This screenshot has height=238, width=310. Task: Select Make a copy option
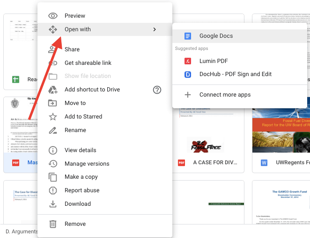coord(81,177)
